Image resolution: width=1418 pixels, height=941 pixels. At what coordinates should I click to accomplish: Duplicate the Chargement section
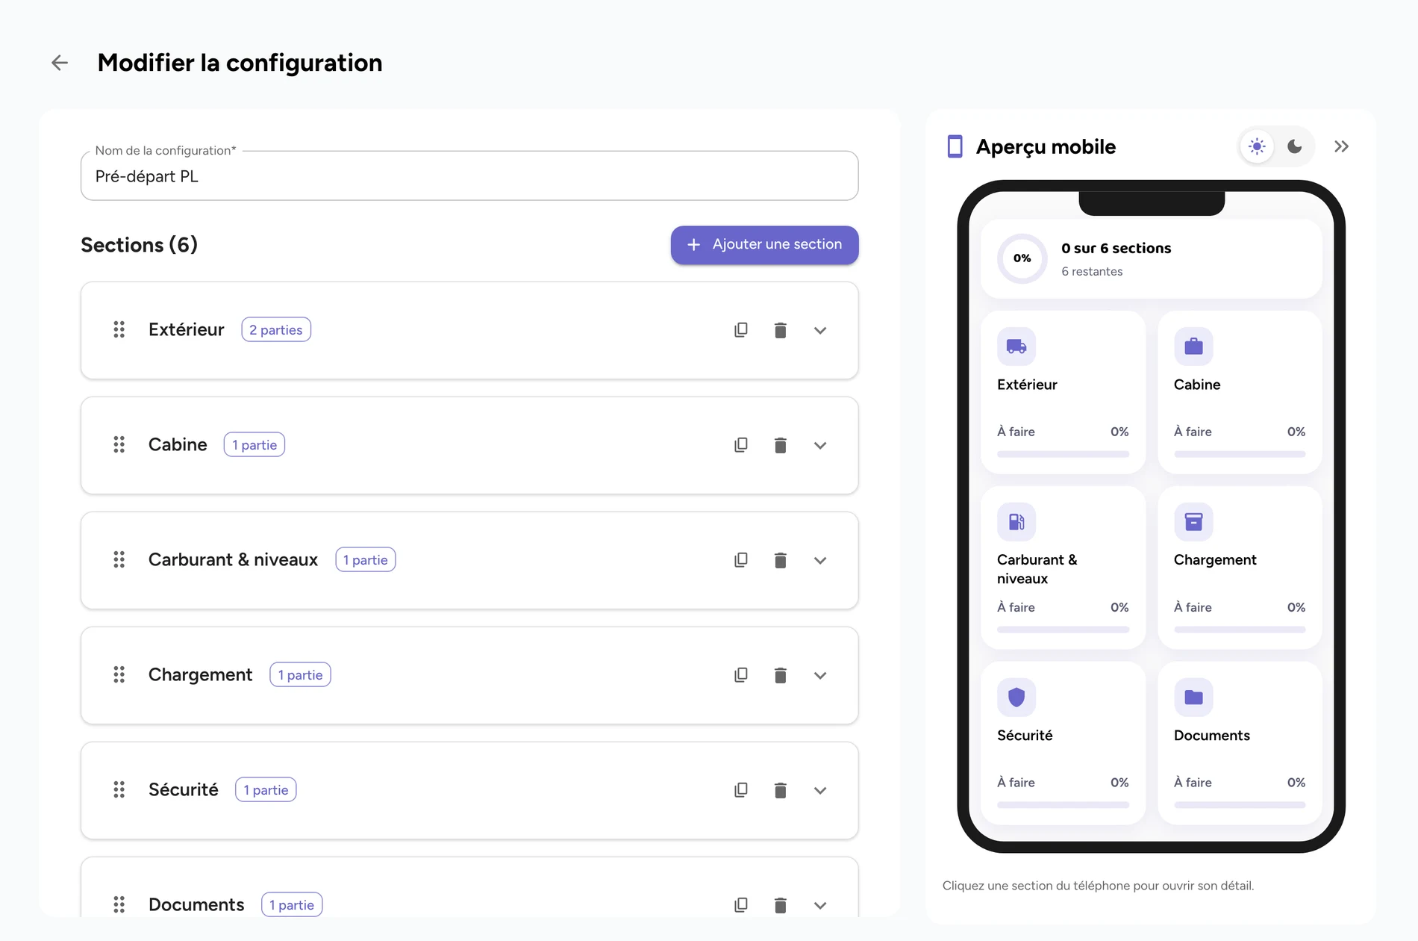tap(741, 675)
